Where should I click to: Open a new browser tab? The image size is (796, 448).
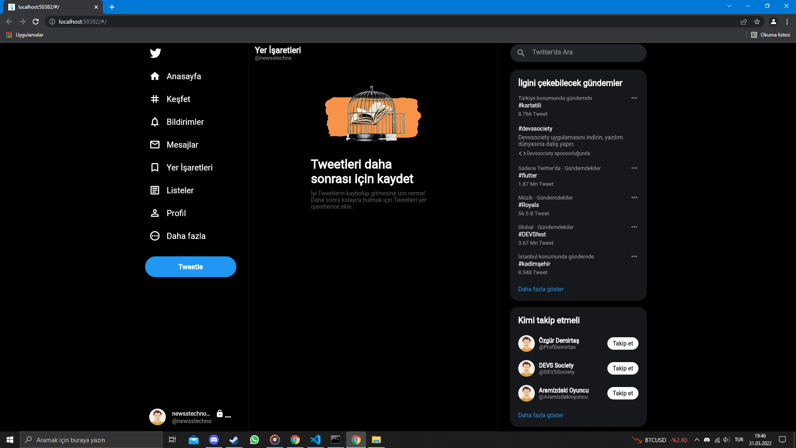[x=112, y=7]
